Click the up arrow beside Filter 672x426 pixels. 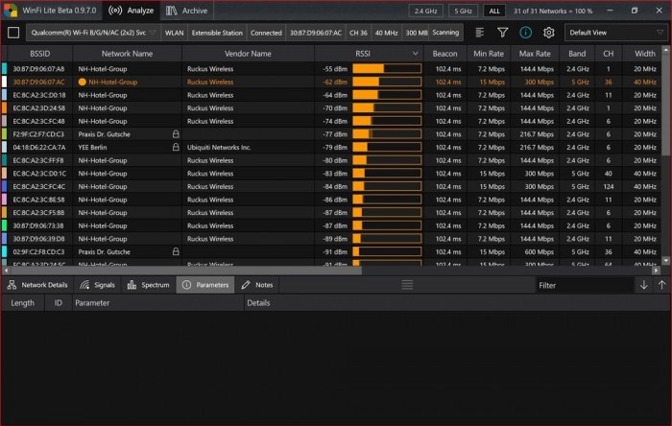(661, 285)
